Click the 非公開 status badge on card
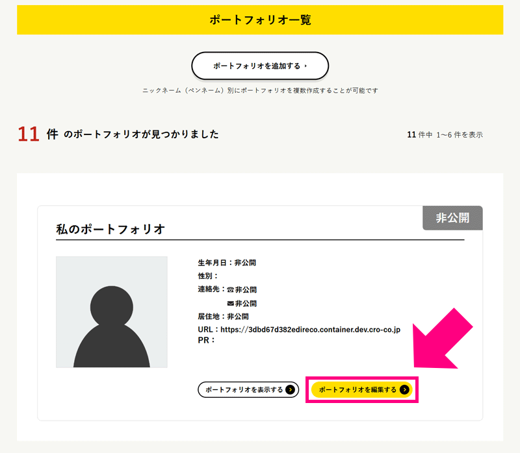This screenshot has height=453, width=520. 452,218
